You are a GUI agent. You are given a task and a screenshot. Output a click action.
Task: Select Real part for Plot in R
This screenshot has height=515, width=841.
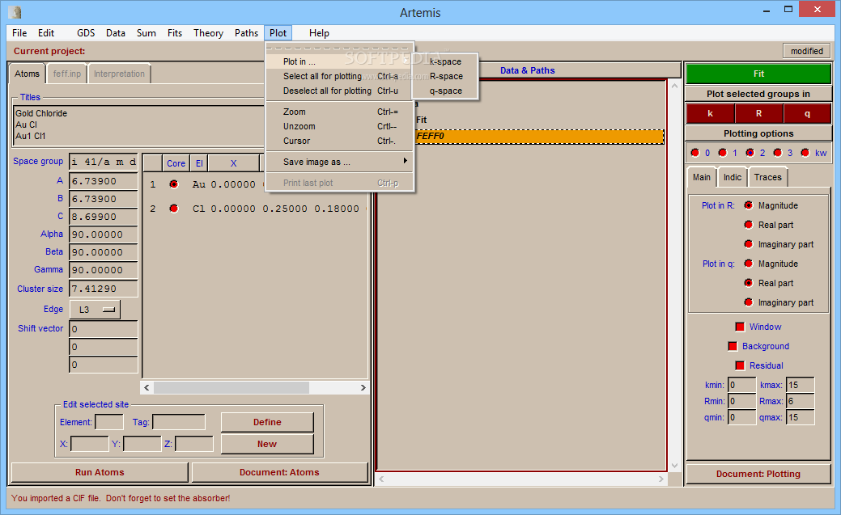click(749, 225)
